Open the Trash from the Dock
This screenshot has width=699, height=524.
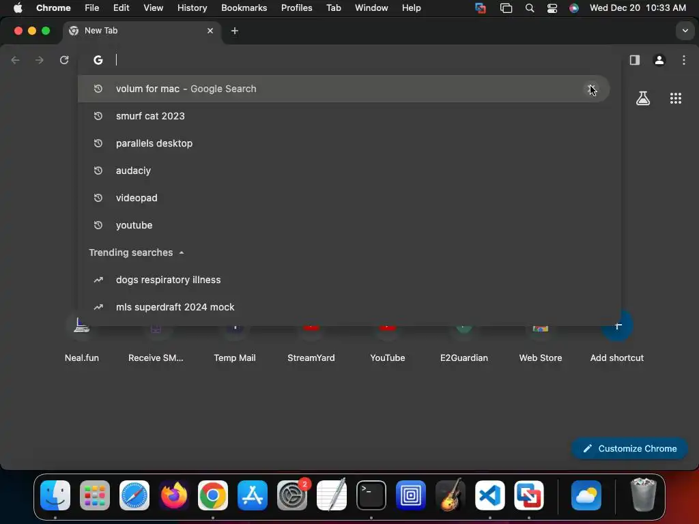coord(644,495)
